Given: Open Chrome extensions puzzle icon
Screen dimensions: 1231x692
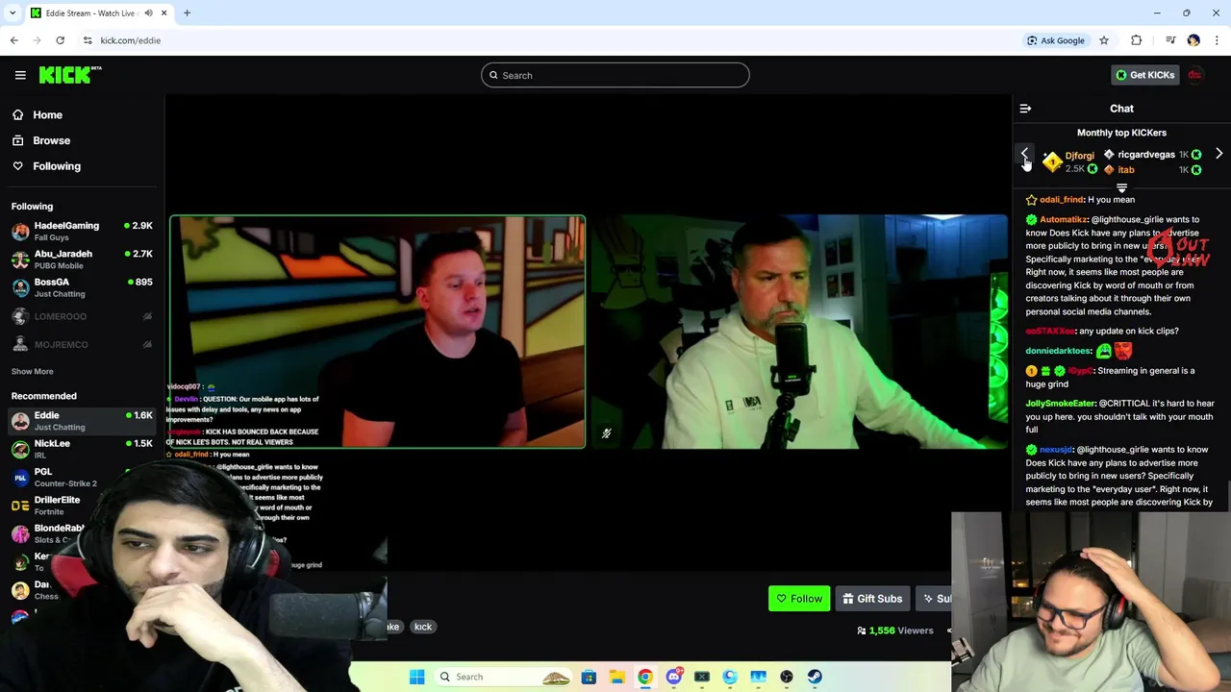Looking at the screenshot, I should [x=1137, y=40].
